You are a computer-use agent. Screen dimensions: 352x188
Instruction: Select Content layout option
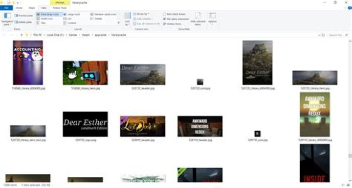tap(70, 23)
